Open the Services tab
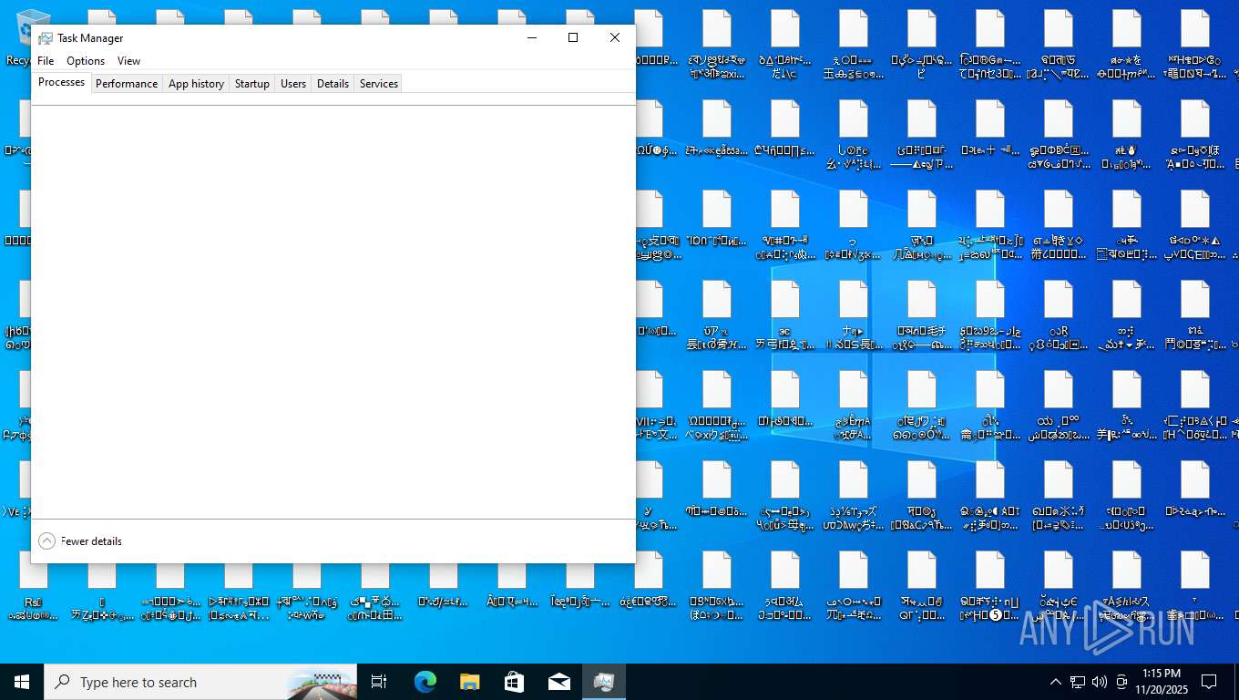The height and width of the screenshot is (700, 1239). pos(379,84)
